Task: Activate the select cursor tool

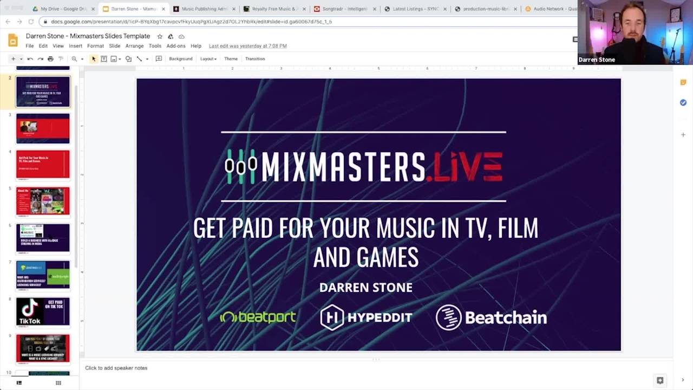Action: click(94, 58)
